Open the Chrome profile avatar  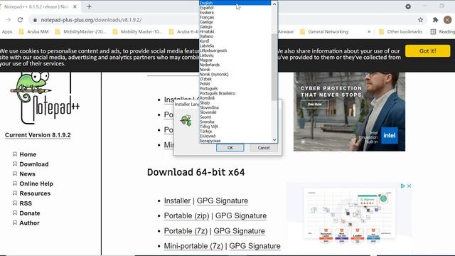(x=447, y=20)
